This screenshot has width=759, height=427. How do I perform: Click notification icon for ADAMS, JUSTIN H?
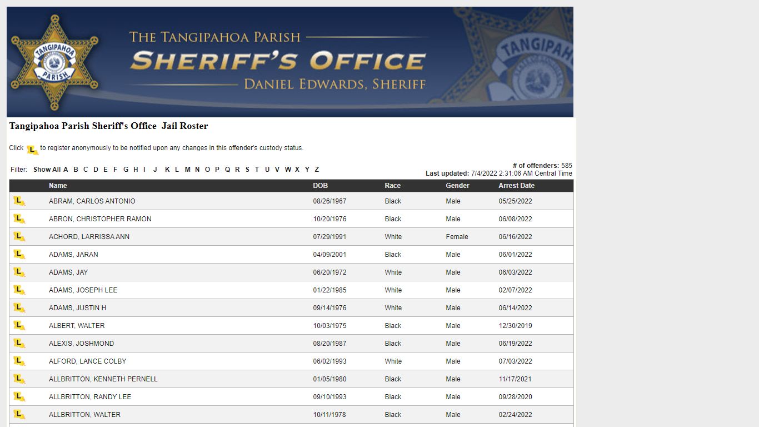(x=19, y=308)
